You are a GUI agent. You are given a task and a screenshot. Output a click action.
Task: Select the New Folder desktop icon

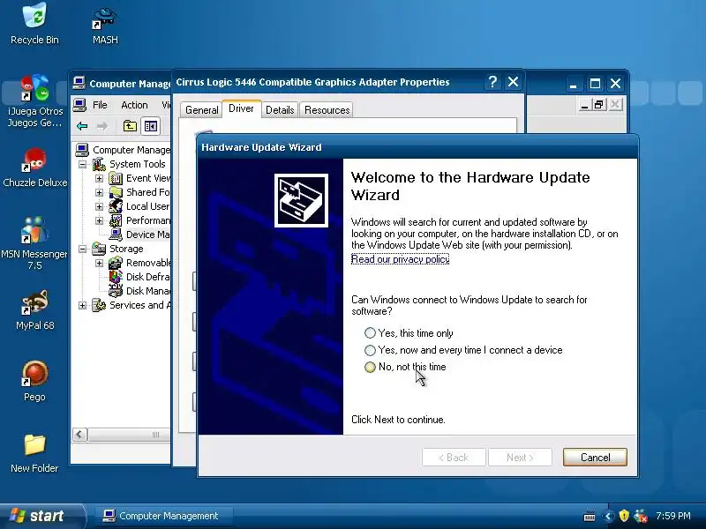click(34, 453)
